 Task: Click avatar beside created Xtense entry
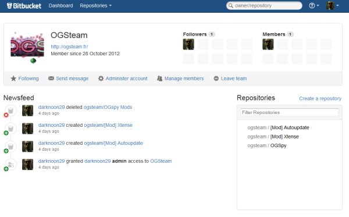(x=27, y=129)
